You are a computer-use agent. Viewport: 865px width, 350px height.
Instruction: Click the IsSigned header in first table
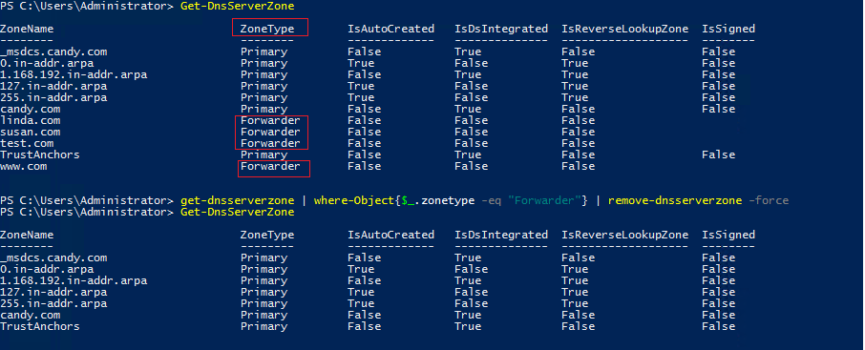point(728,29)
